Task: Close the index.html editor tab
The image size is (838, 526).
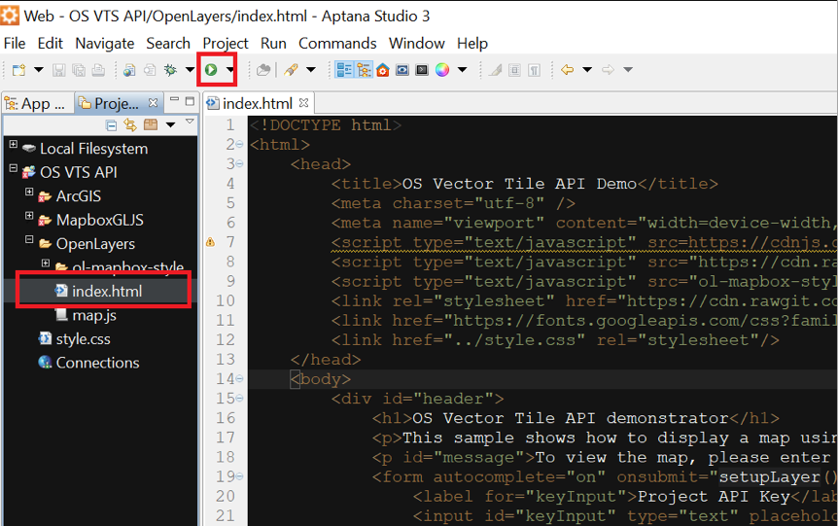Action: coord(303,103)
